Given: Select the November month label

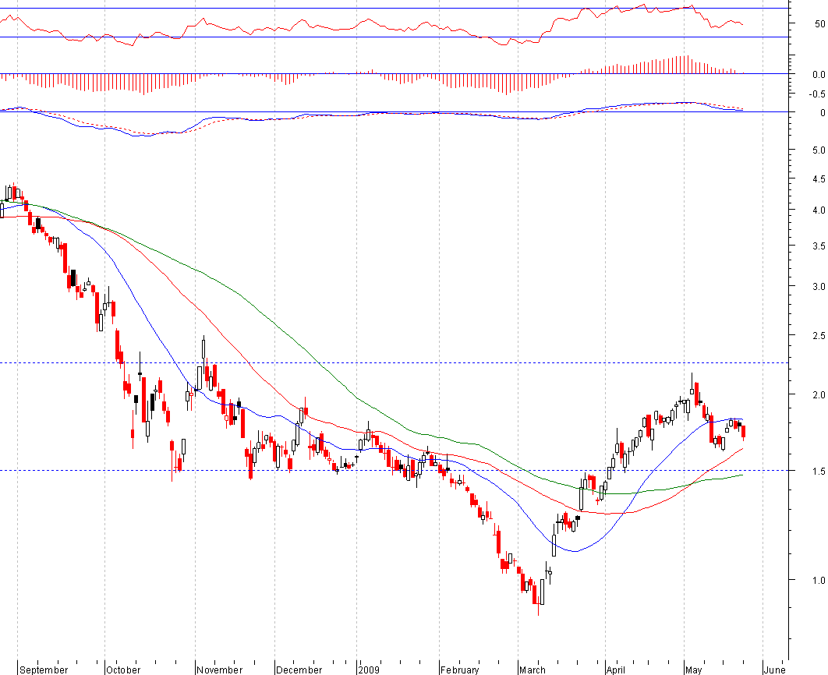Looking at the screenshot, I should pos(220,670).
